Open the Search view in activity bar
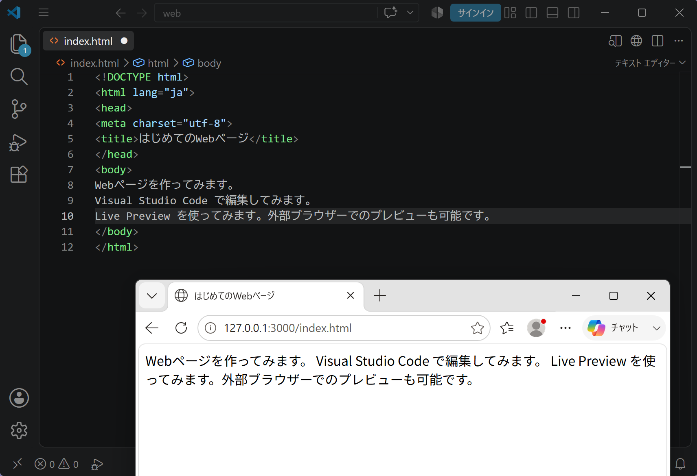This screenshot has width=697, height=476. (19, 76)
